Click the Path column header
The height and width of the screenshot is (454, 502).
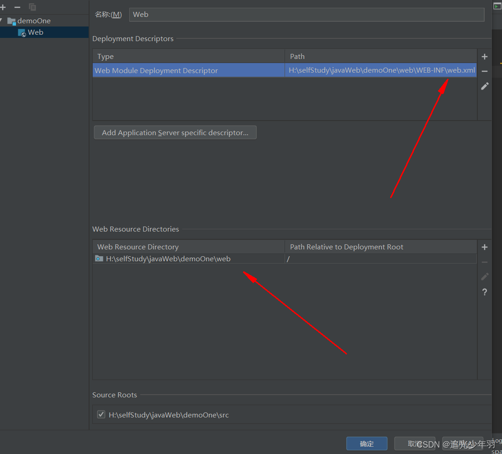380,56
